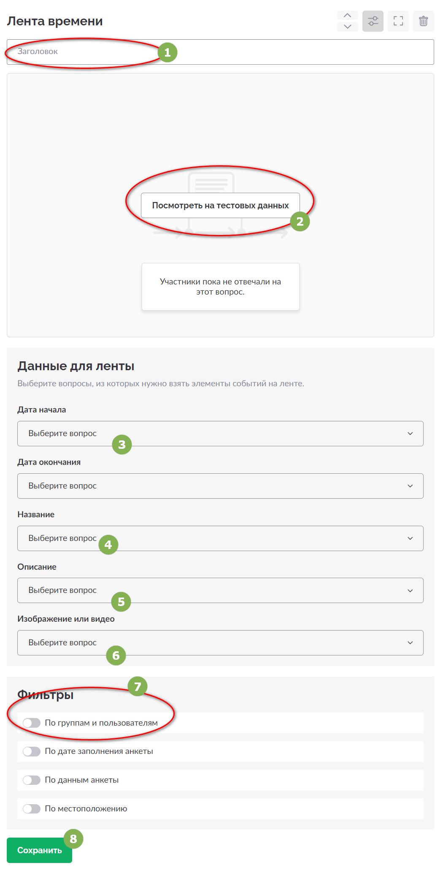Click Посмотреть на тестовых данных button

(x=220, y=205)
